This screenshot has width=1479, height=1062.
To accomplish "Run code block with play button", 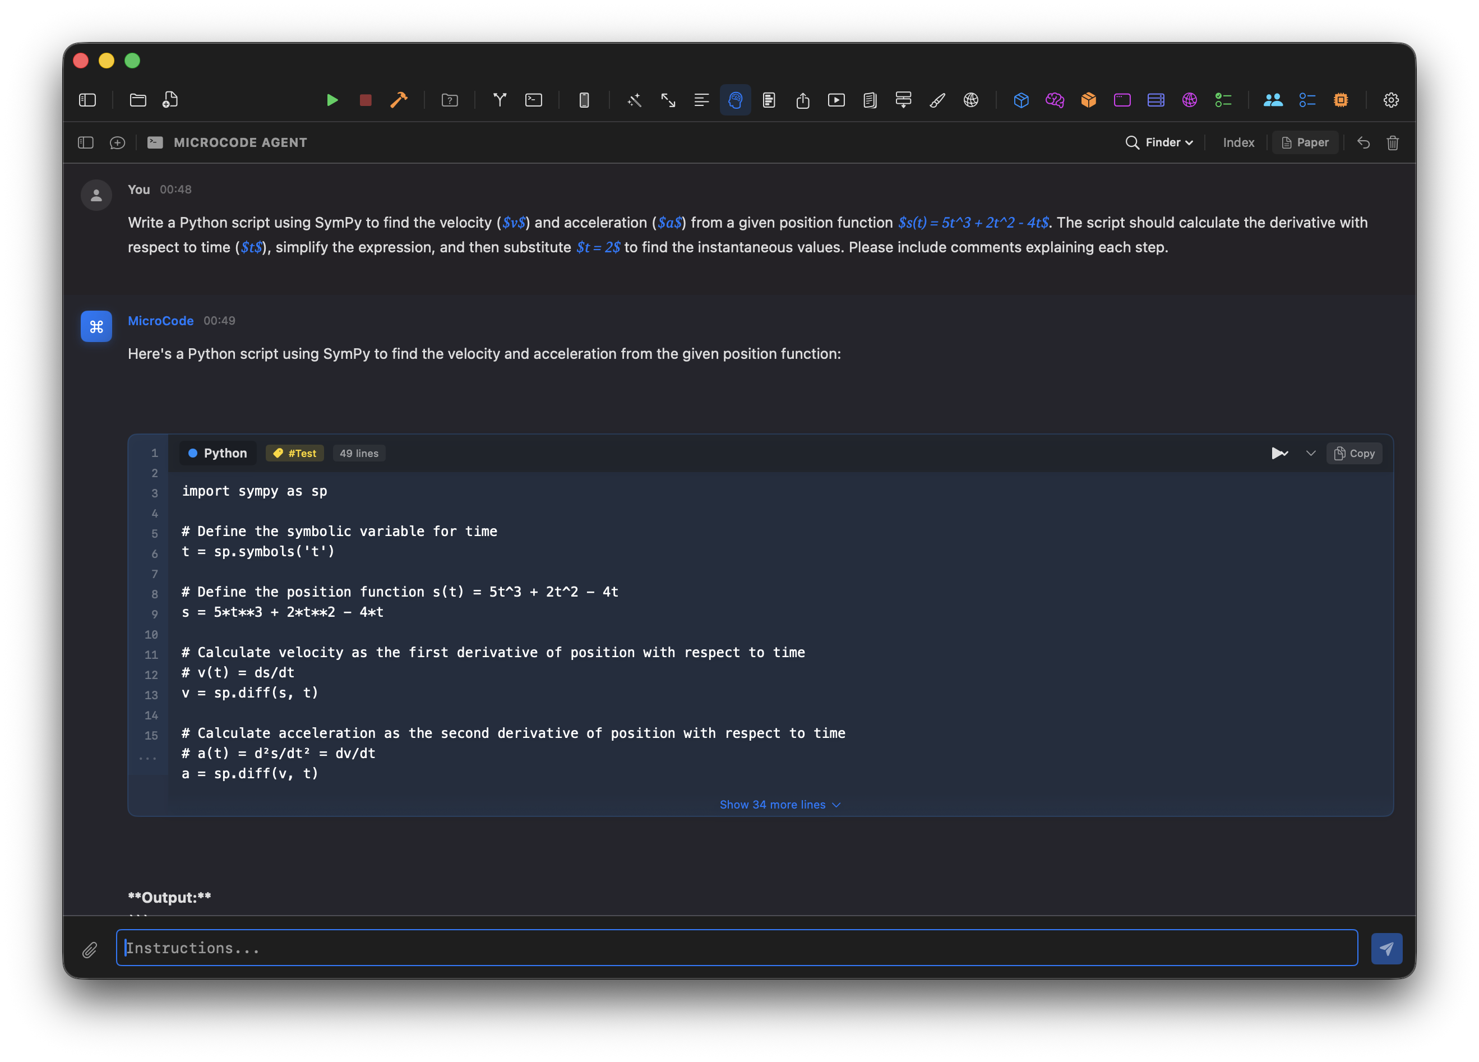I will tap(1279, 452).
